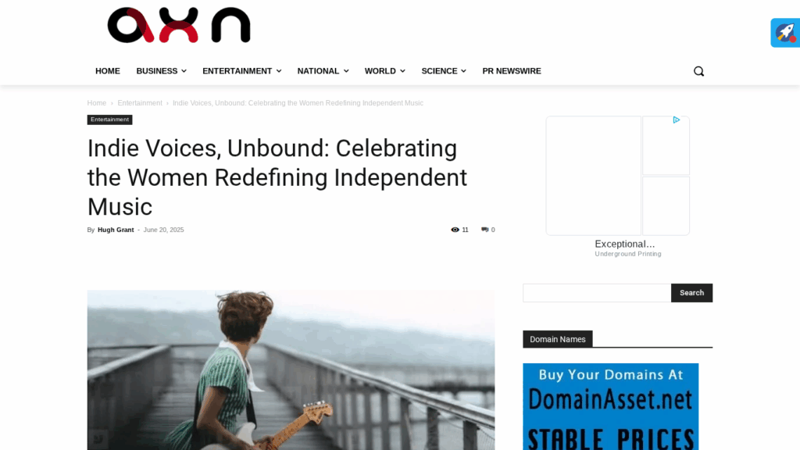This screenshot has width=800, height=450.
Task: Open the PR Newswire menu item
Action: (x=512, y=71)
